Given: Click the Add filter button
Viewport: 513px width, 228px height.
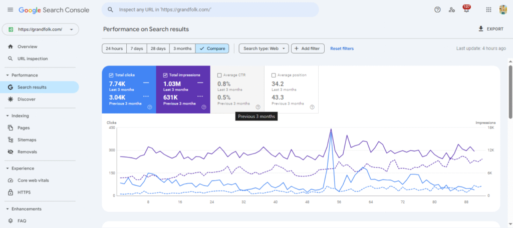Looking at the screenshot, I should click(308, 48).
